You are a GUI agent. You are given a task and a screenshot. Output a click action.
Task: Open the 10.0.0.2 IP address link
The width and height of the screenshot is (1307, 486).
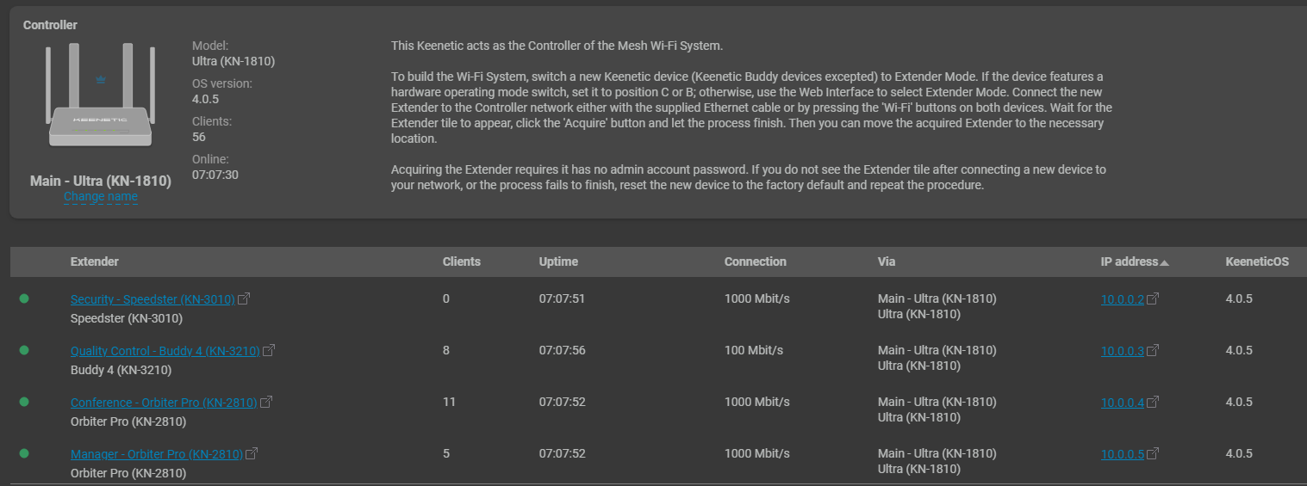point(1123,299)
